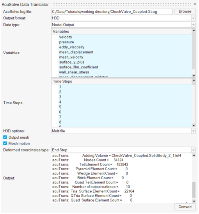
Task: Close the AcuSolve Data Translator panel
Action: point(195,4)
